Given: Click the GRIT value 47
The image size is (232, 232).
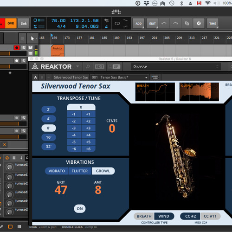Looking at the screenshot, I should click(61, 190).
